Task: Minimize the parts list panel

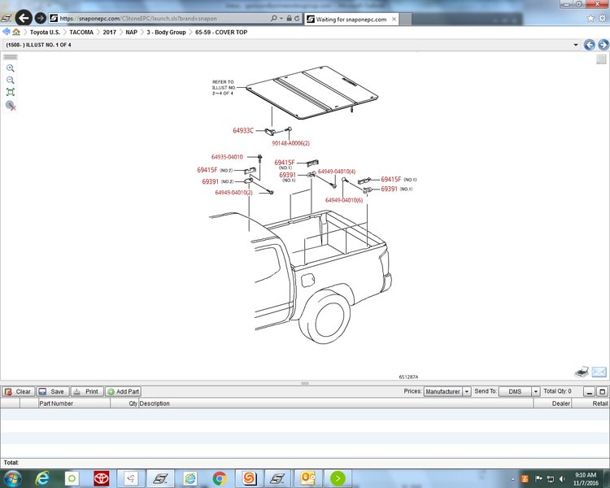Action: [590, 391]
